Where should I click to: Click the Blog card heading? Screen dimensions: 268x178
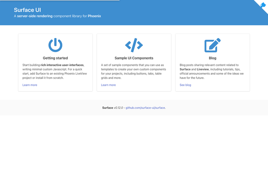click(212, 58)
